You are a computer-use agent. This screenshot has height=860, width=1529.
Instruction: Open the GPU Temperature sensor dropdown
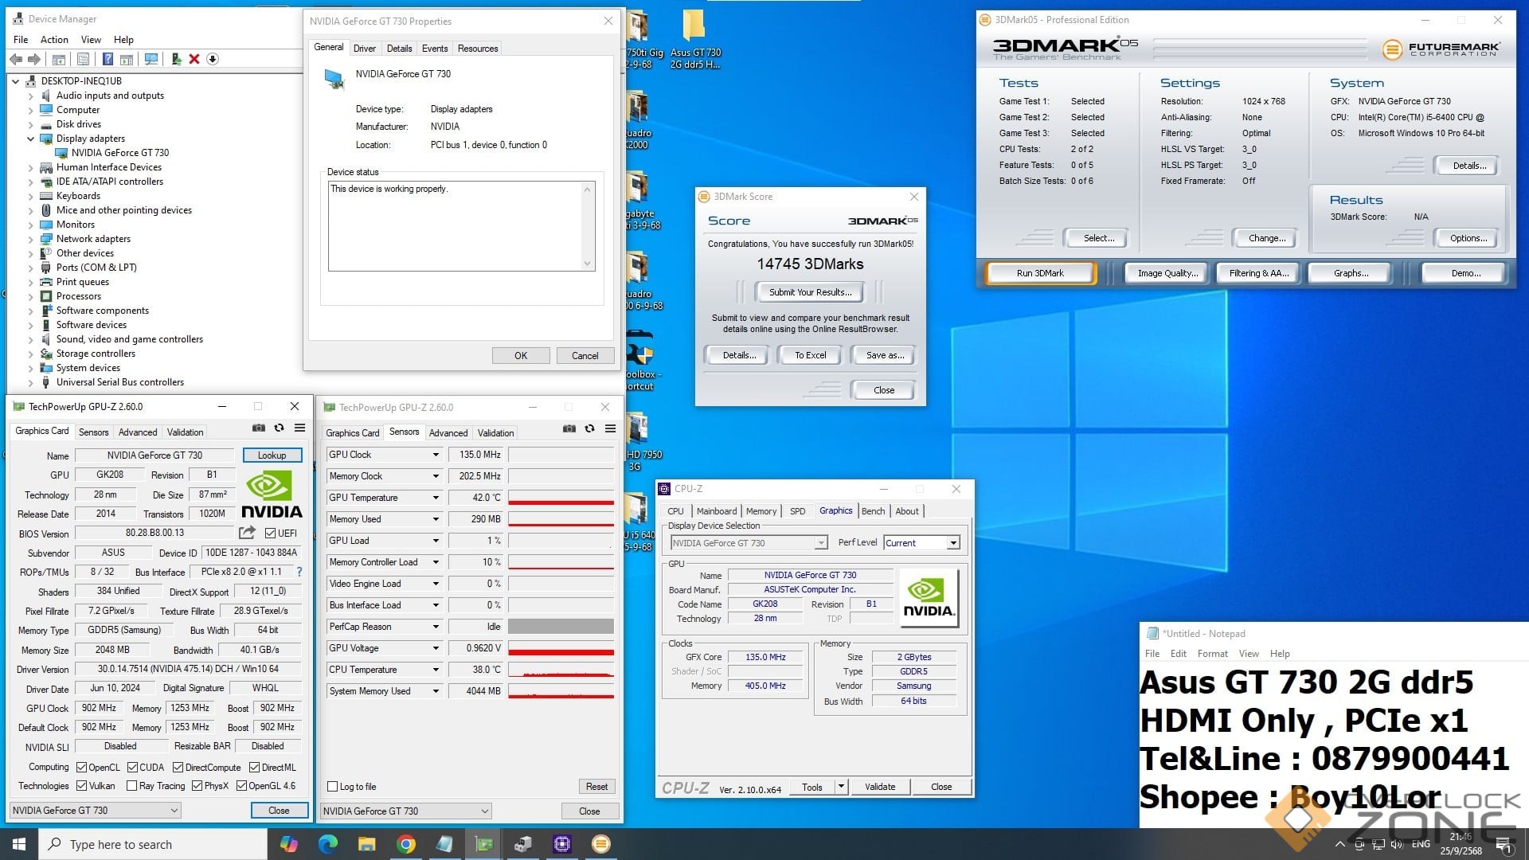point(436,498)
